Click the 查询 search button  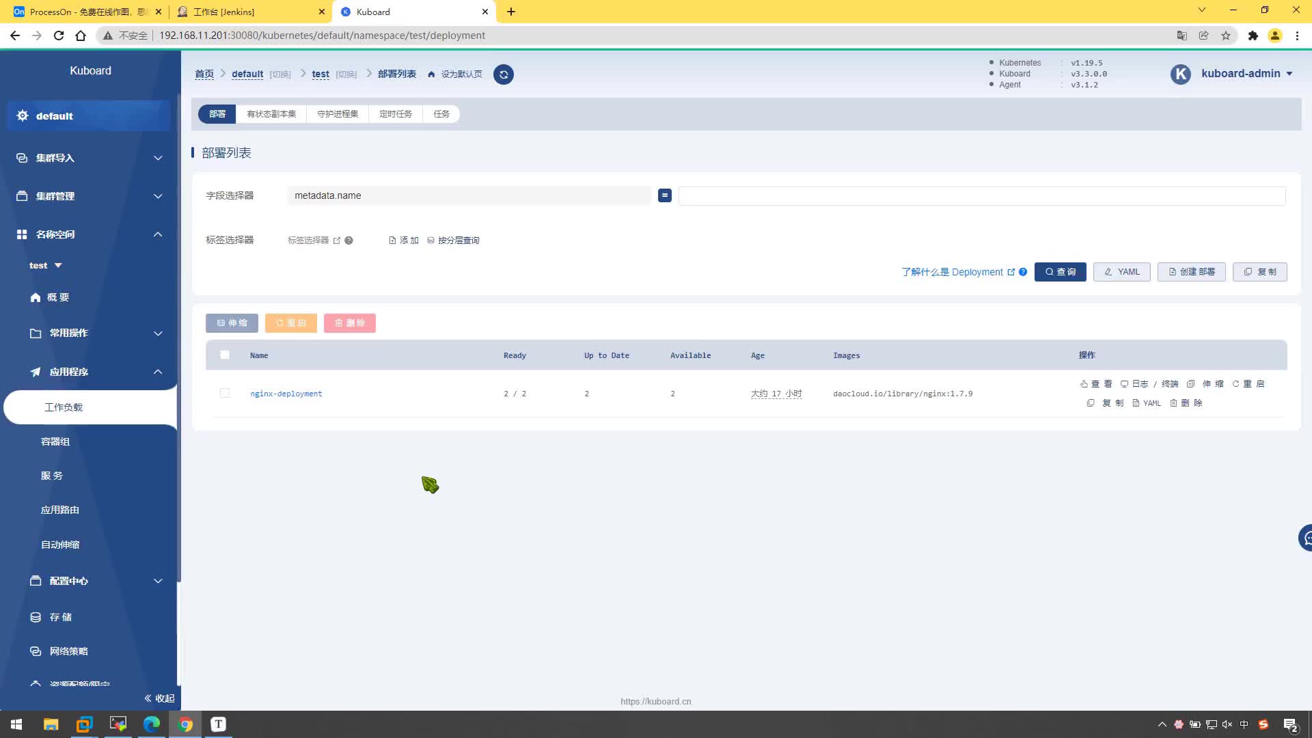(x=1060, y=272)
